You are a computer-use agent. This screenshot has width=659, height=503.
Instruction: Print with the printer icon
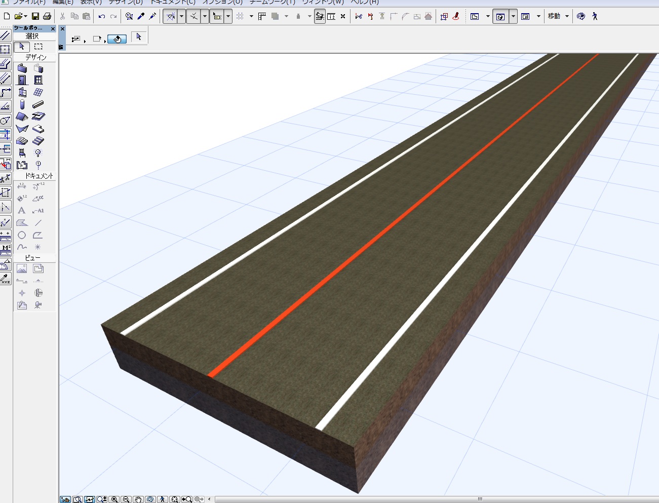(x=47, y=17)
